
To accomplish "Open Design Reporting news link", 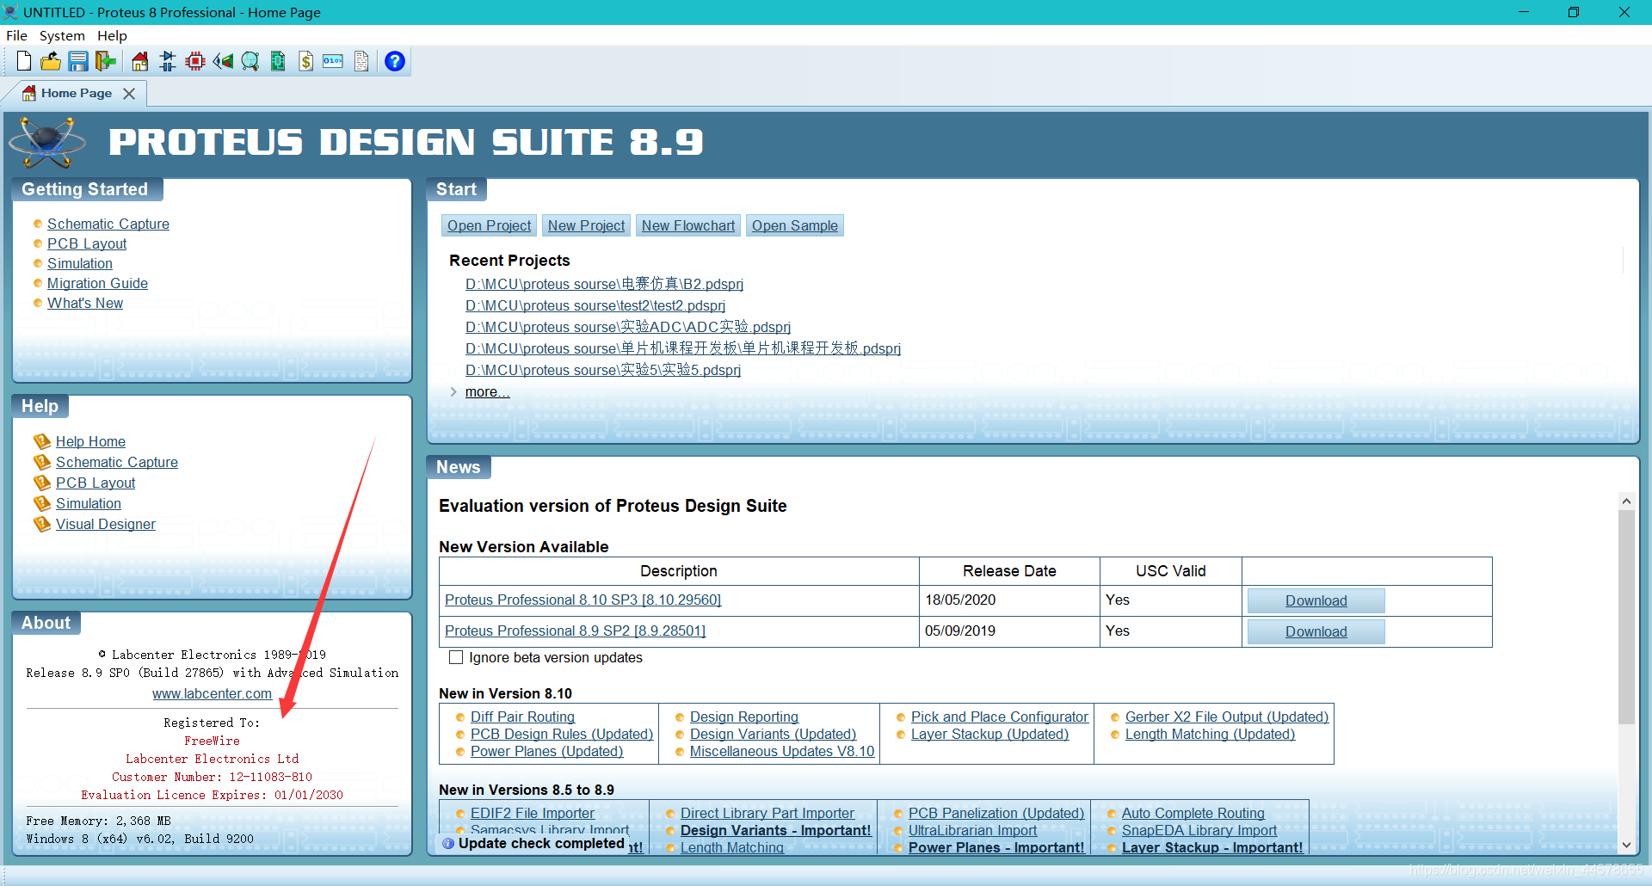I will point(744,717).
